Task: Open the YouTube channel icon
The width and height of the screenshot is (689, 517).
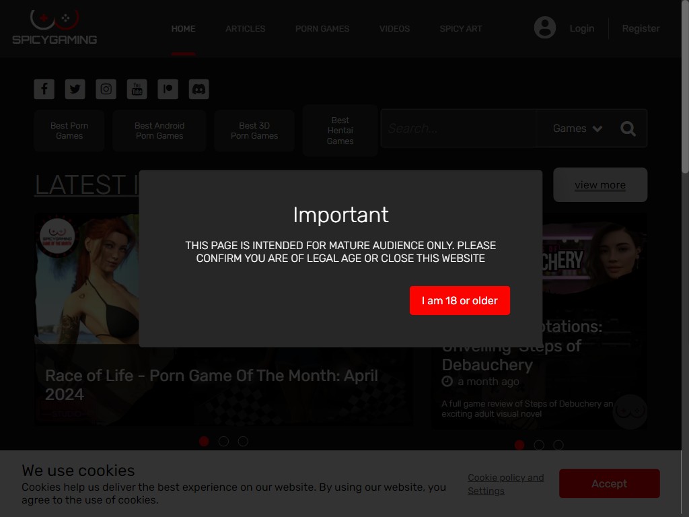Action: [x=137, y=89]
